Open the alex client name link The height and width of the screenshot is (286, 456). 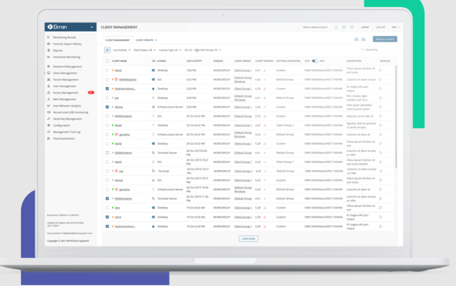117,208
